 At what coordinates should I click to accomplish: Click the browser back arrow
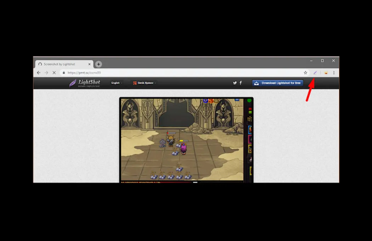pos(39,73)
